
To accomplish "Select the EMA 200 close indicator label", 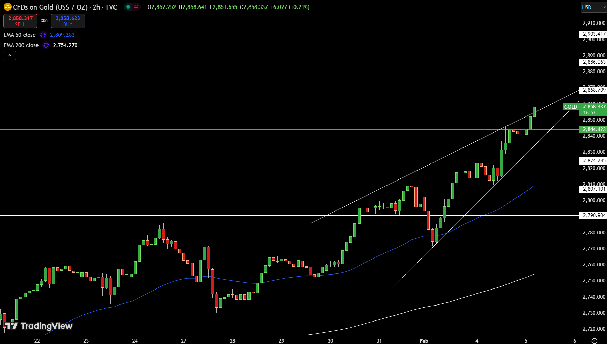I will (21, 45).
